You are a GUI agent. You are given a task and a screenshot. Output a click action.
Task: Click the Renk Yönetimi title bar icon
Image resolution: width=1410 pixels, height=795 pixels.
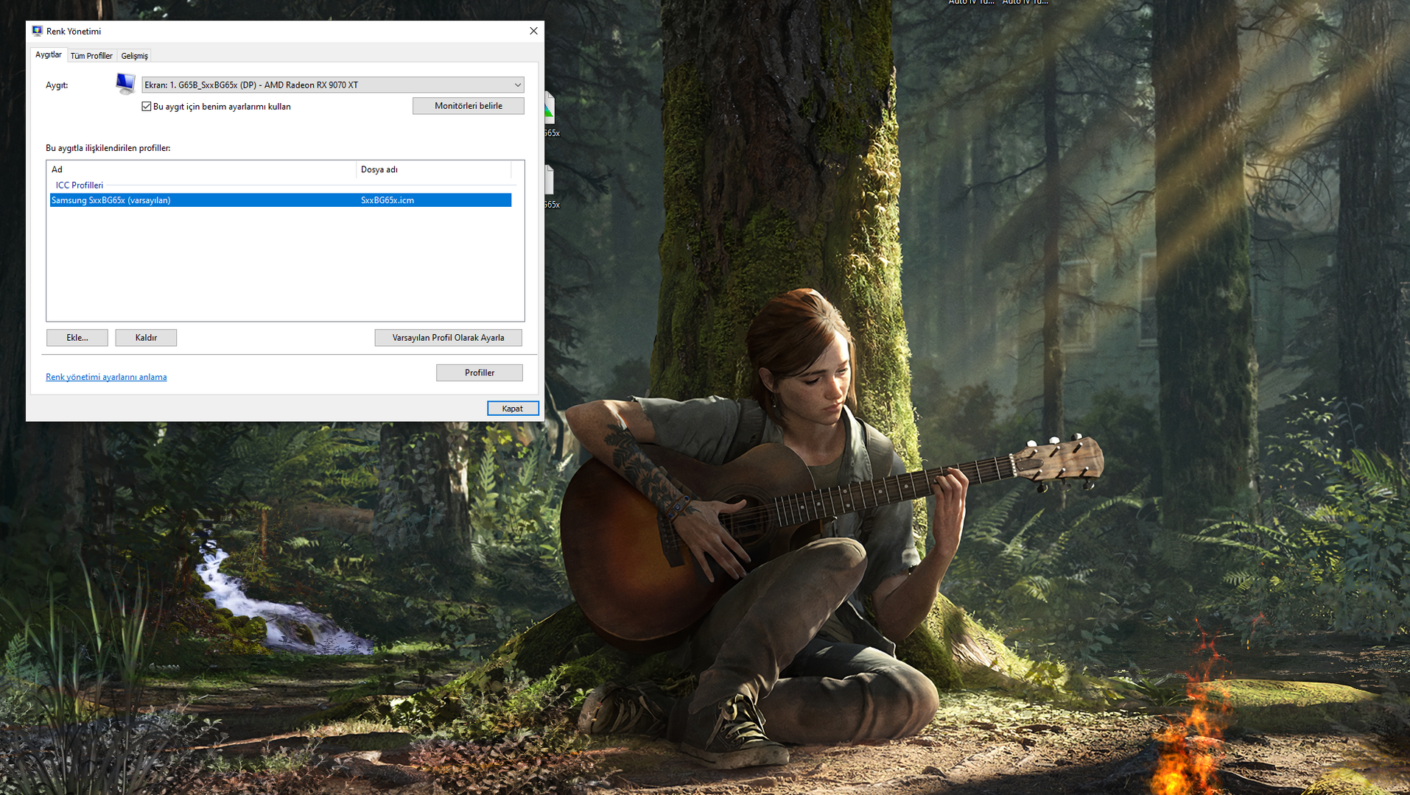point(38,31)
